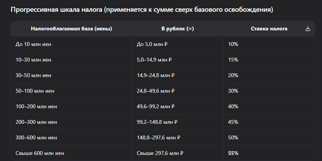Click the "Свыше 600 млн иен" cell
This screenshot has width=322, height=161.
pyautogui.click(x=40, y=153)
